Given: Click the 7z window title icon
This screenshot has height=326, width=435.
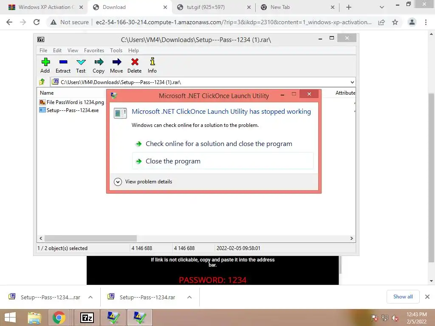Looking at the screenshot, I should pos(41,39).
